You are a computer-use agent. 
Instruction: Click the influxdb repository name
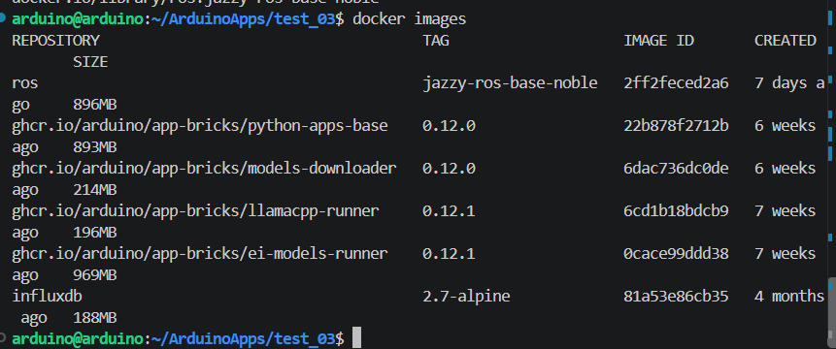pyautogui.click(x=47, y=297)
